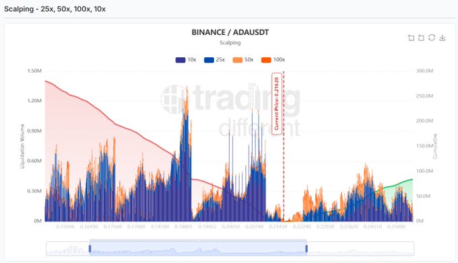Hide the 50x leverage series

pyautogui.click(x=243, y=60)
